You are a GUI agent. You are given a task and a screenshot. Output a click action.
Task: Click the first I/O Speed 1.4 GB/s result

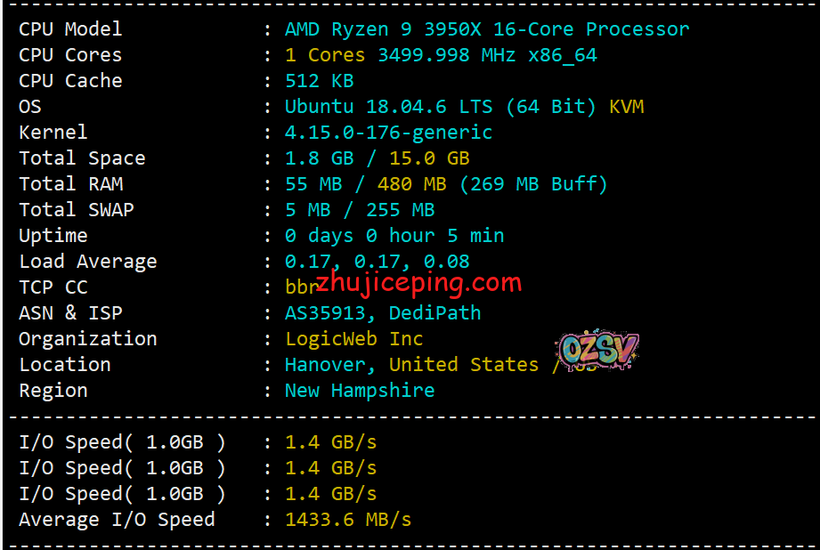click(330, 442)
